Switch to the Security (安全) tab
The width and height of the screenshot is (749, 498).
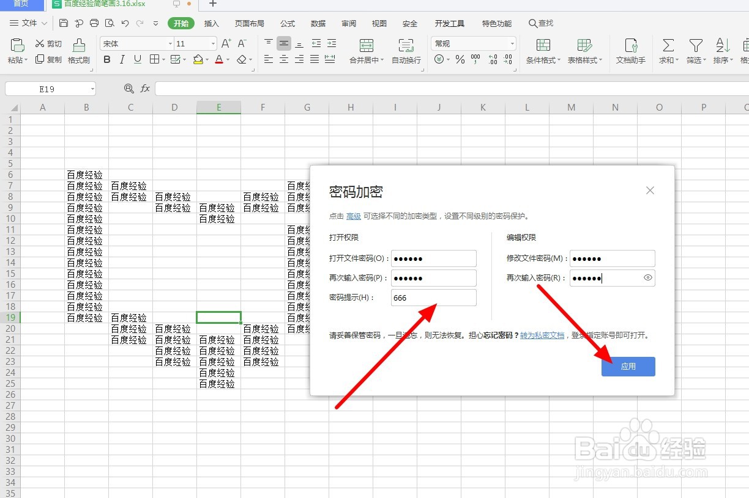tap(410, 23)
